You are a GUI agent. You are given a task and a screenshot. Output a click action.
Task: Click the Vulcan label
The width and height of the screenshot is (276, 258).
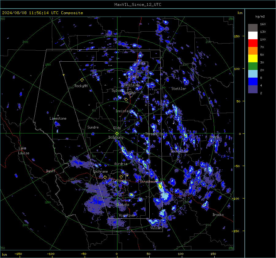(x=156, y=228)
